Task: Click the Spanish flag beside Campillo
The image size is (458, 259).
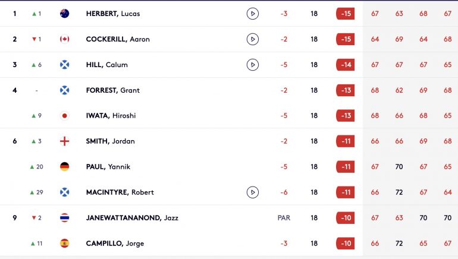Action: point(65,243)
